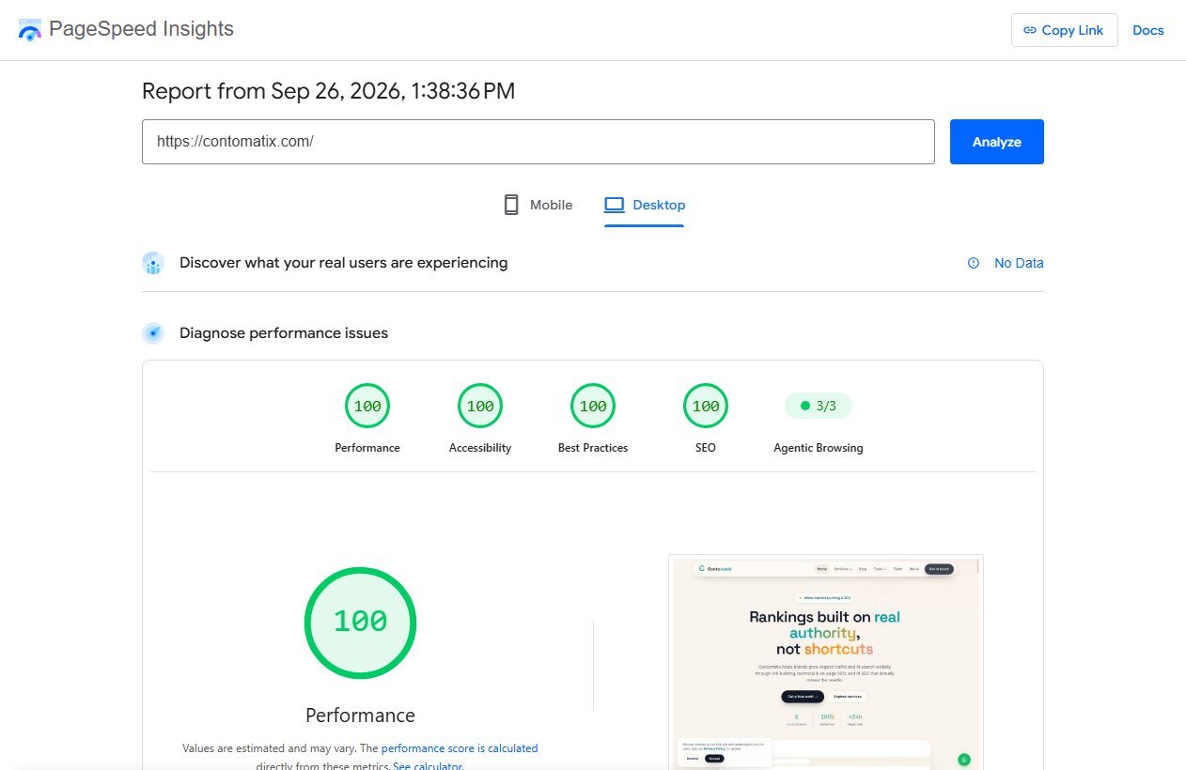
Task: Click the Copy Link button
Action: (1064, 30)
